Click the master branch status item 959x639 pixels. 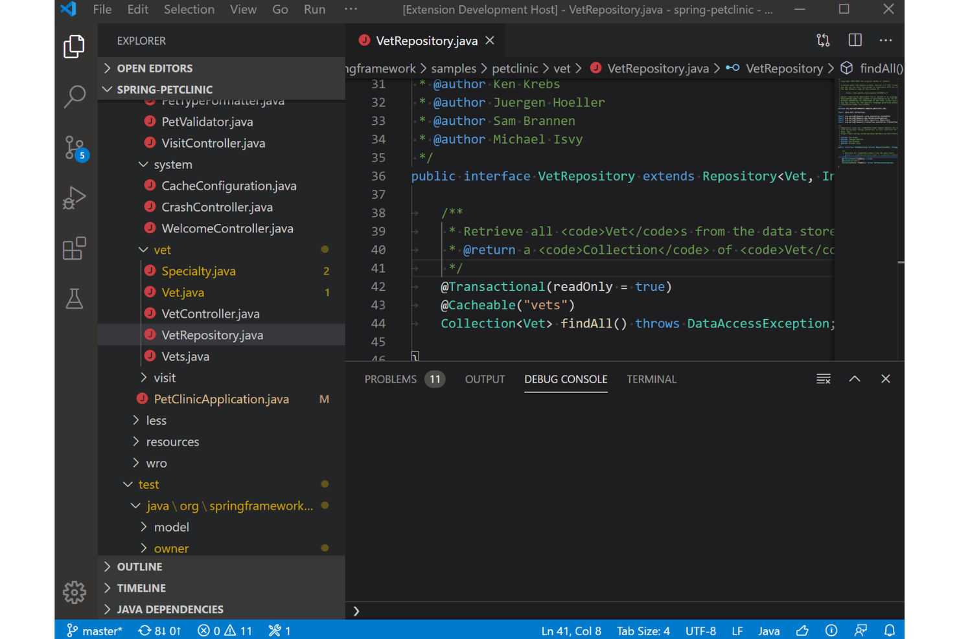95,631
